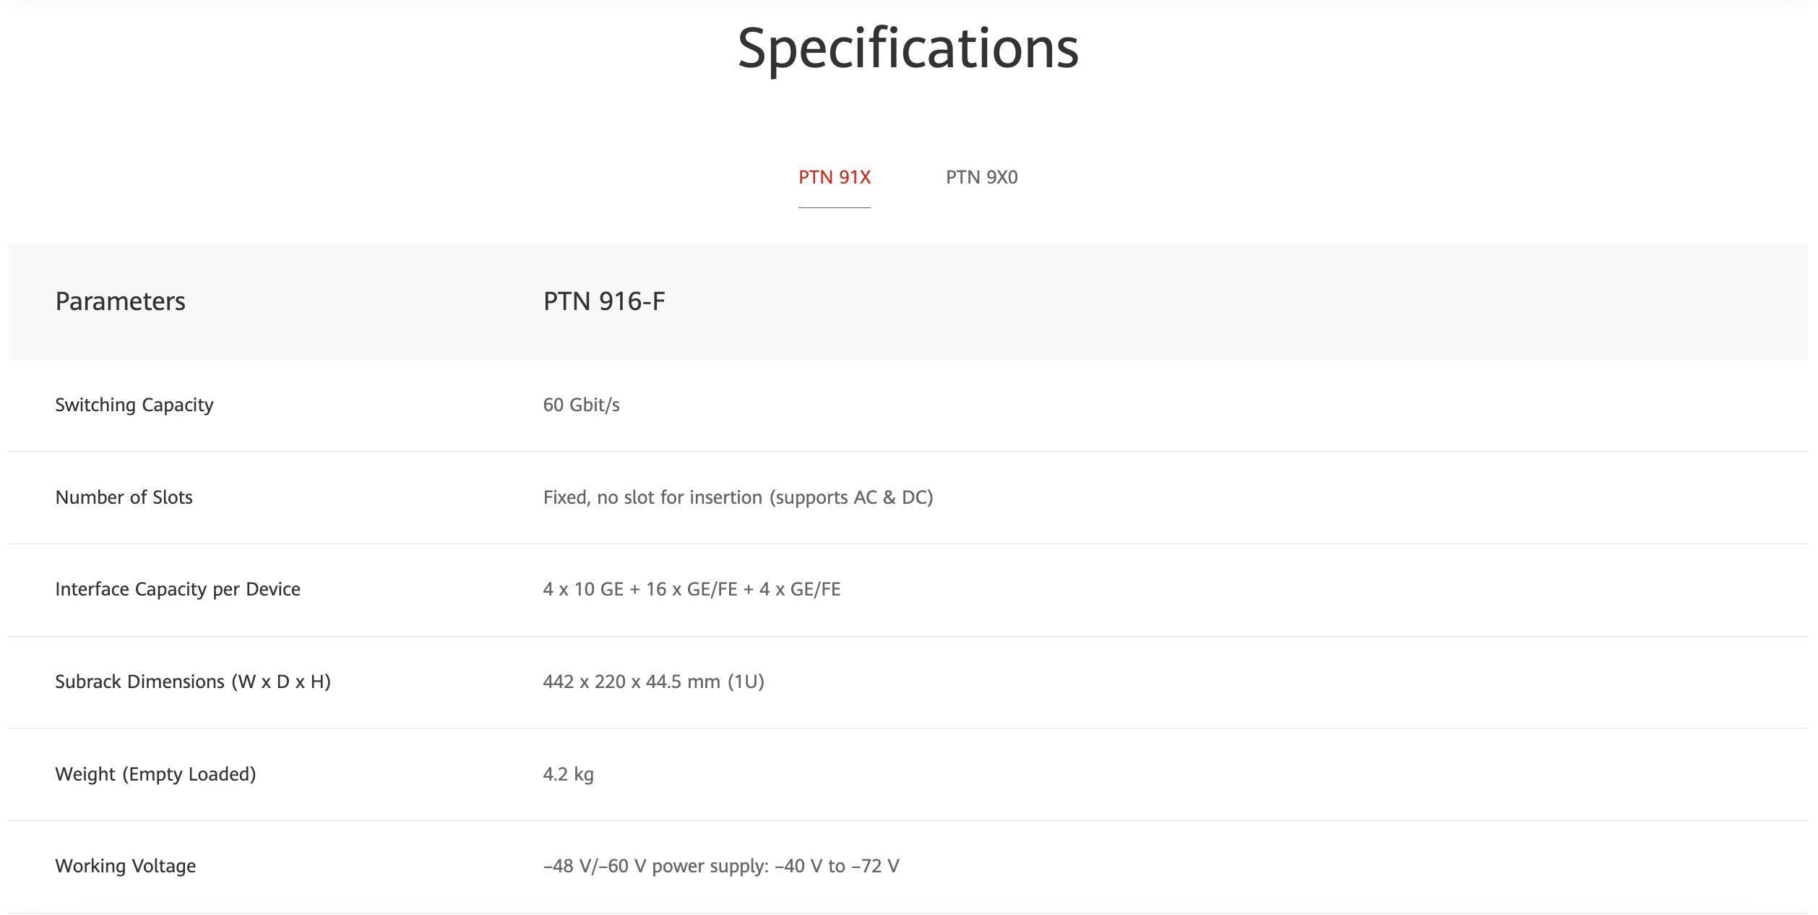Click the empty gray area in table header row
1818x915 pixels.
tap(1228, 301)
